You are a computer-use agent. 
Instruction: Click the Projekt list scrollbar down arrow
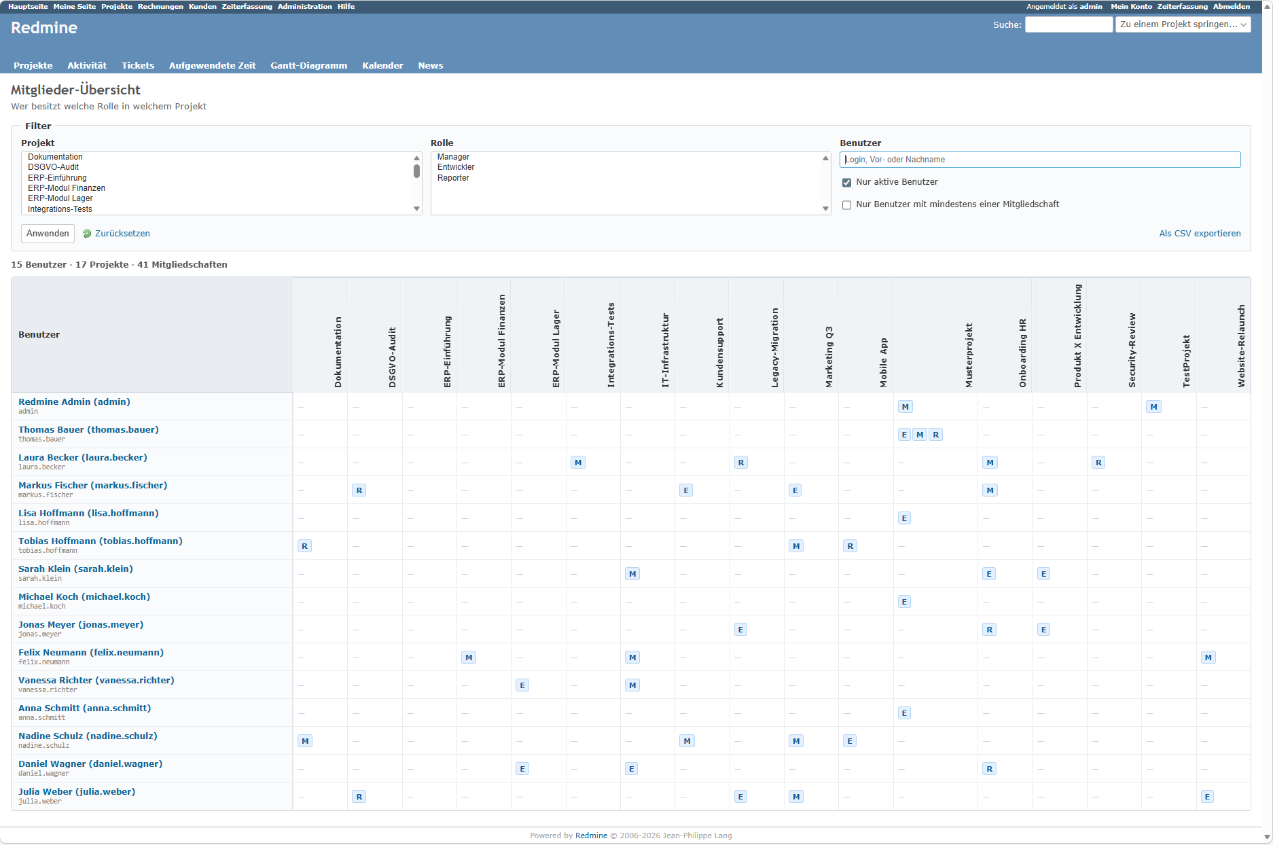click(x=416, y=209)
